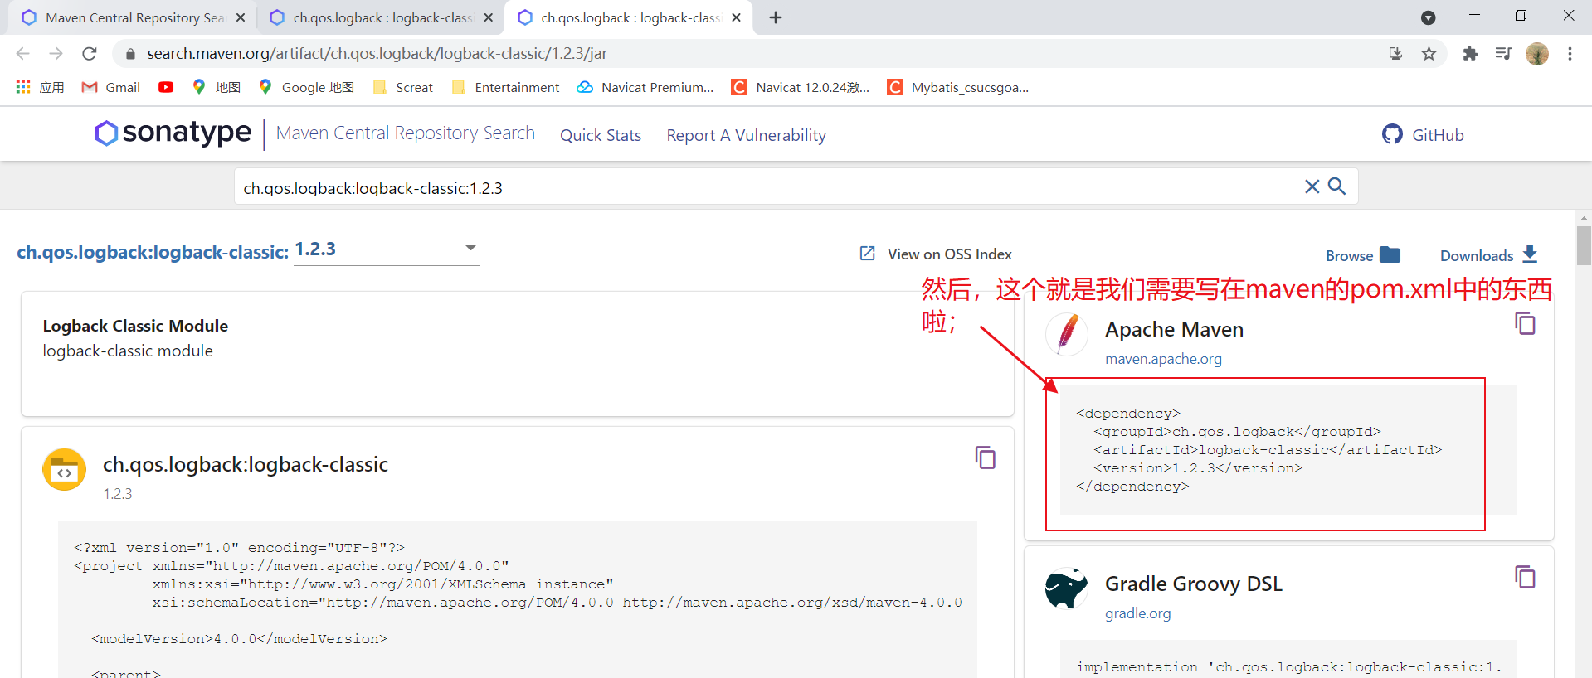Click the Browse folder icon
The height and width of the screenshot is (678, 1592).
1390,254
